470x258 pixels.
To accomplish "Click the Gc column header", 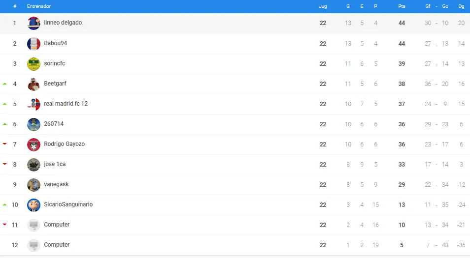I will pos(445,6).
